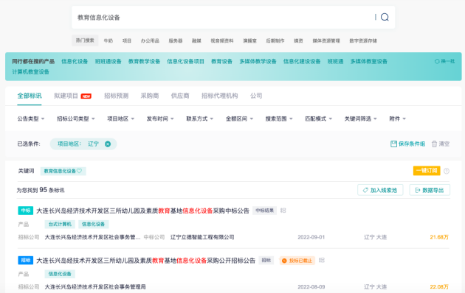The height and width of the screenshot is (293, 465).
Task: Click tendering company 大连长兴岛经济技术开发区社会事务管理局
Action: 95,287
